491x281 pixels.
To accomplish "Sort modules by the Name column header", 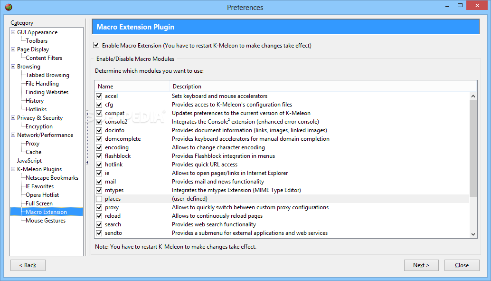I will tap(132, 86).
